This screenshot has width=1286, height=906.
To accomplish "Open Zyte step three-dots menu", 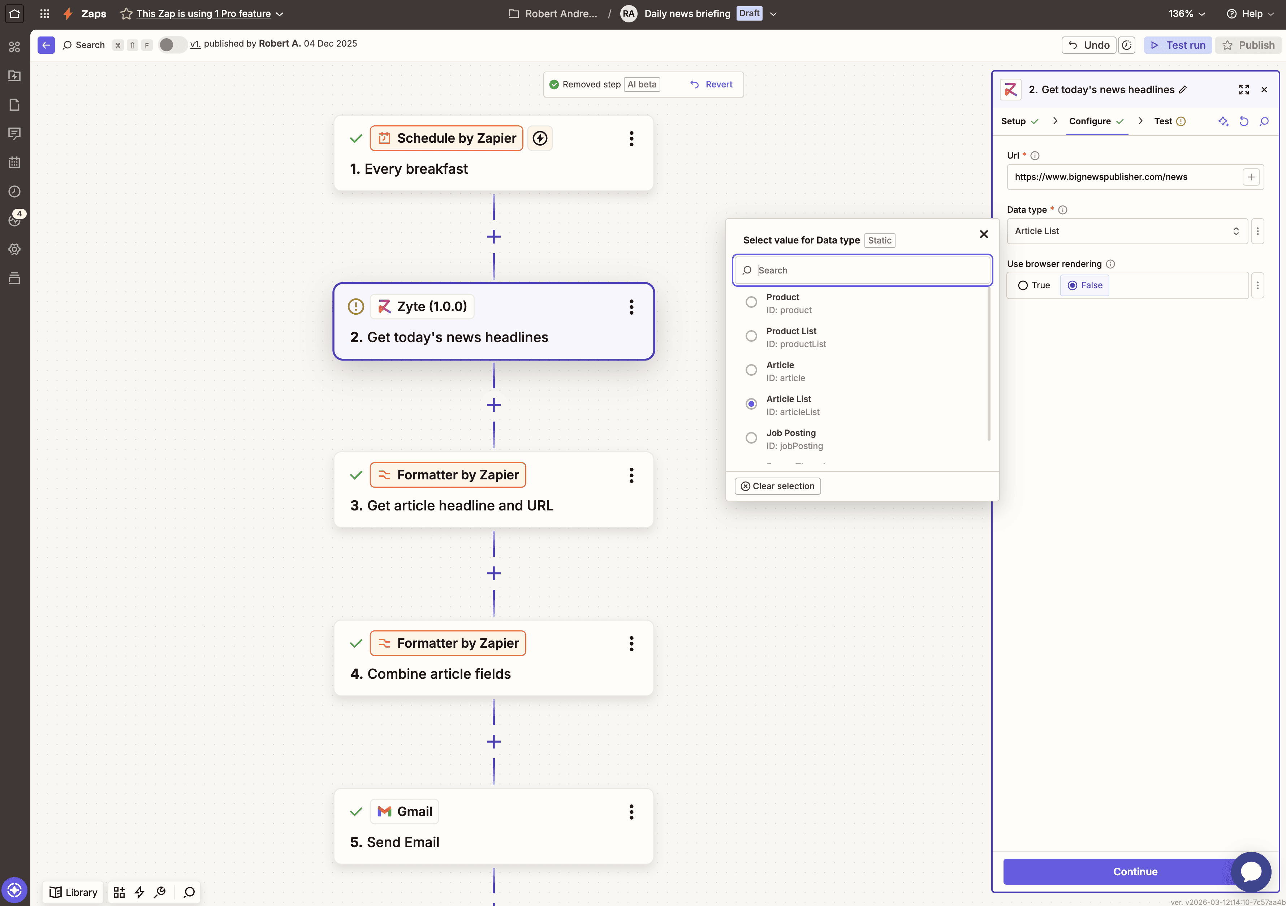I will coord(631,307).
